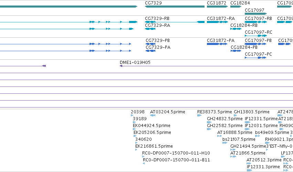
Task: Select transcript label CG7329-RB
Action: click(x=157, y=19)
